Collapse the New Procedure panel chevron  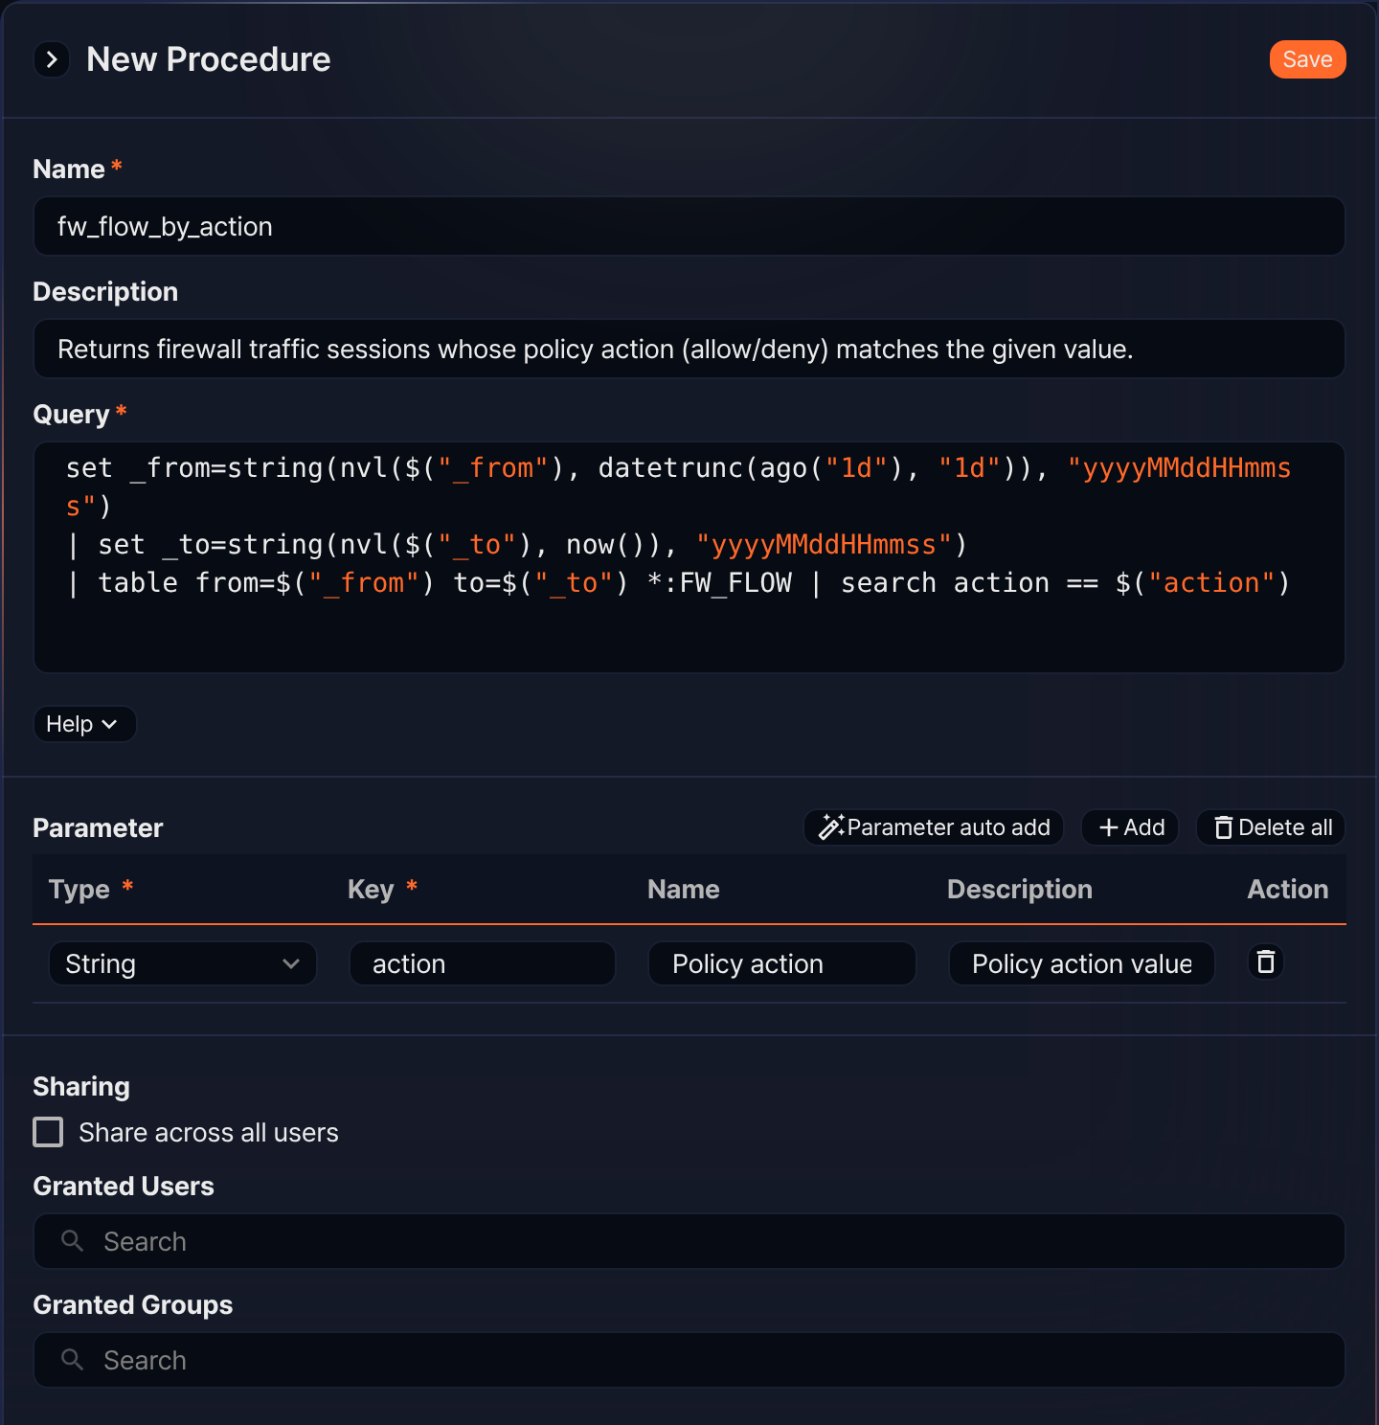tap(52, 59)
